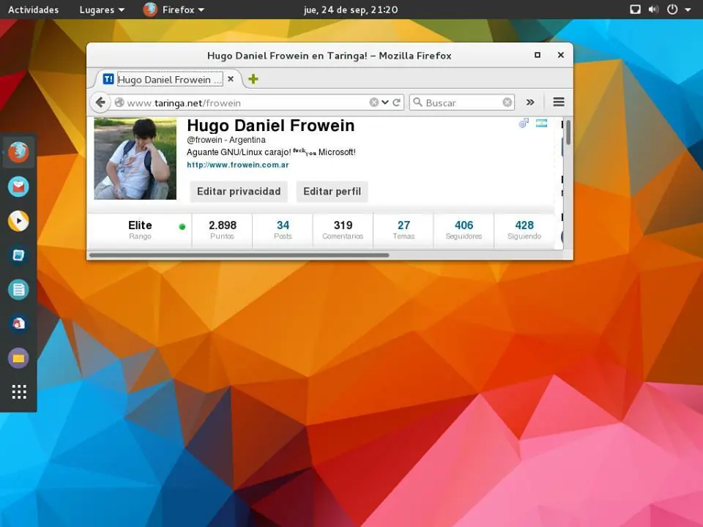Screen dimensions: 703x527
Task: Click the Editar perfil button
Action: coord(332,191)
